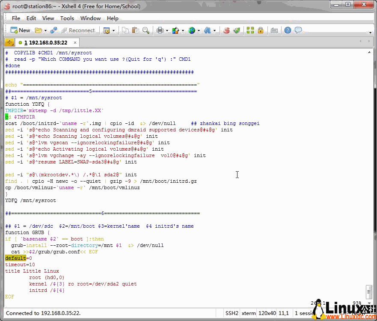Click the Reconnect button
Viewport: 377px width, 321px height.
[78, 30]
